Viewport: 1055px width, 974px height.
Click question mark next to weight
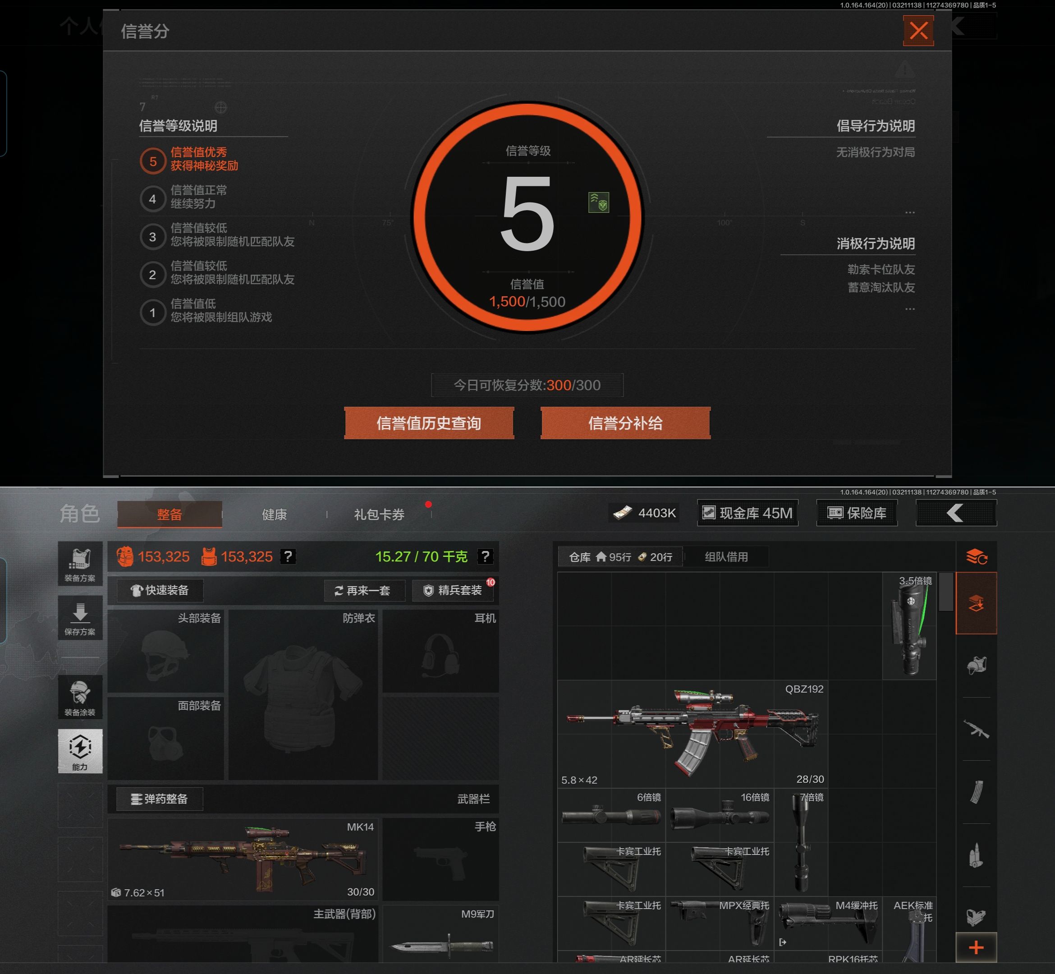485,556
